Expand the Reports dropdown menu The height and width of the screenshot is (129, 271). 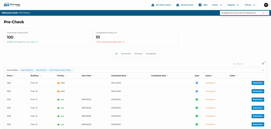pos(233,5)
